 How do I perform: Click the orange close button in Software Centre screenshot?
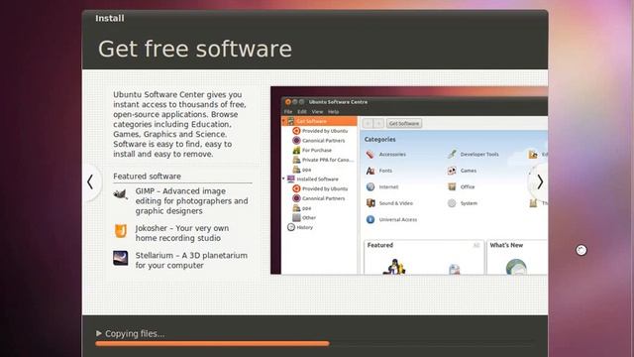coord(288,102)
